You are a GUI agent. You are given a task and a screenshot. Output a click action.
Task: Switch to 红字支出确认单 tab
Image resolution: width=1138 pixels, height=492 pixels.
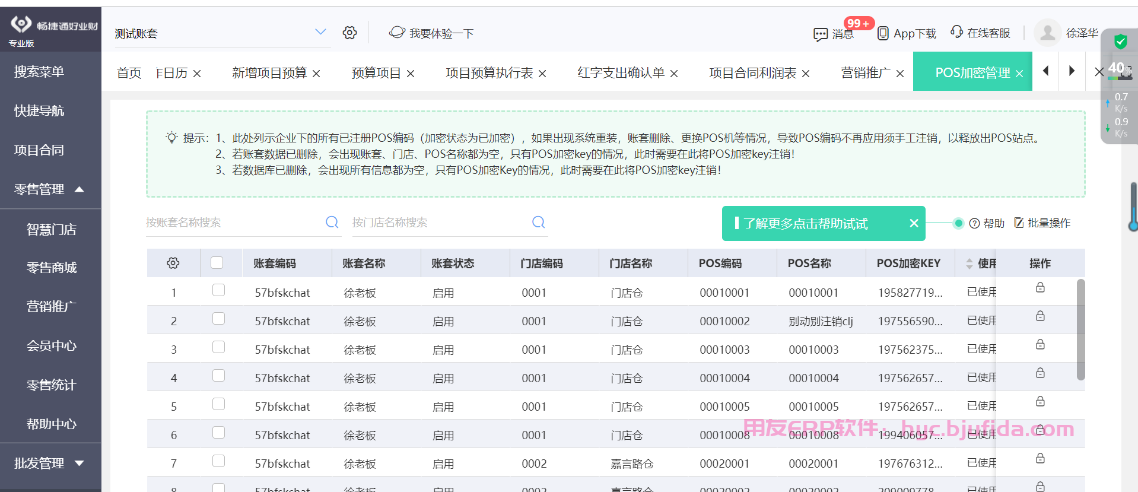coord(621,73)
